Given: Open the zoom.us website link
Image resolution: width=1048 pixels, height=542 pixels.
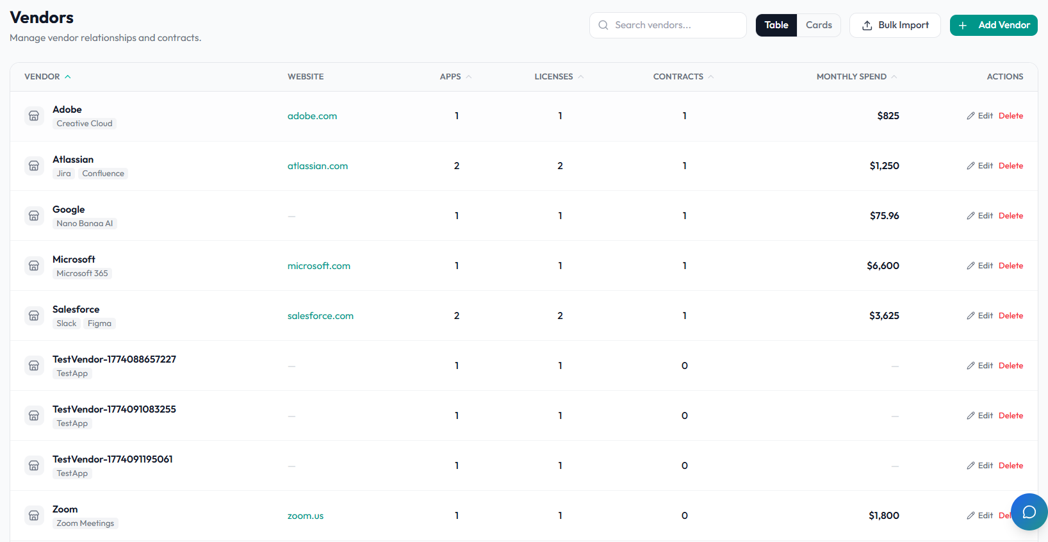Looking at the screenshot, I should (x=306, y=516).
